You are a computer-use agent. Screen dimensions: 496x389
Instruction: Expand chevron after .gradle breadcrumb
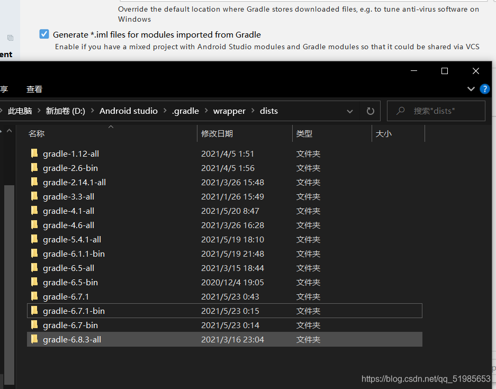pyautogui.click(x=206, y=111)
